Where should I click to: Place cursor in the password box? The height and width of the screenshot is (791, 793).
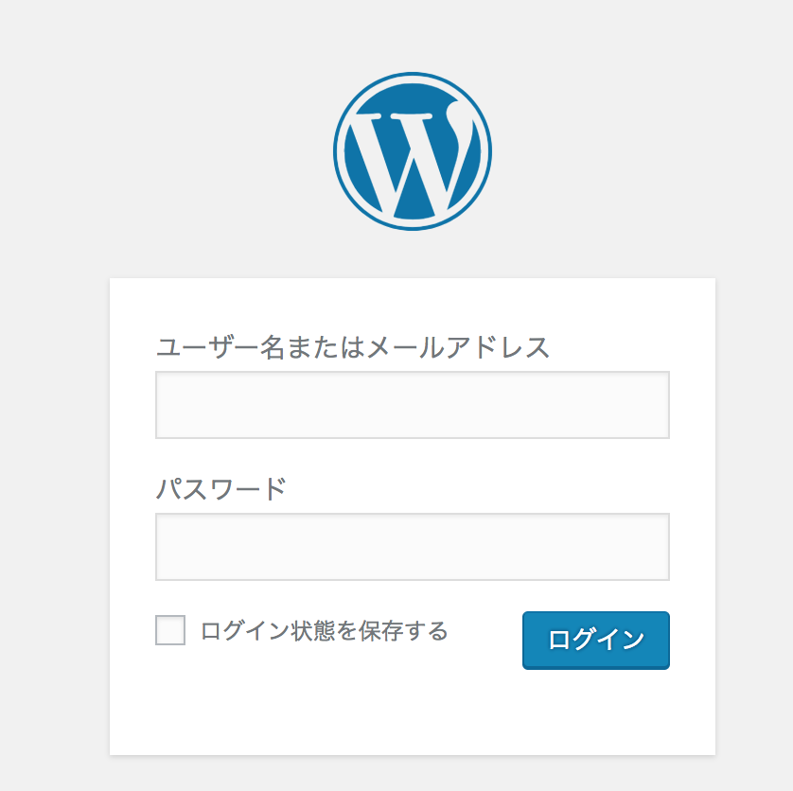413,547
